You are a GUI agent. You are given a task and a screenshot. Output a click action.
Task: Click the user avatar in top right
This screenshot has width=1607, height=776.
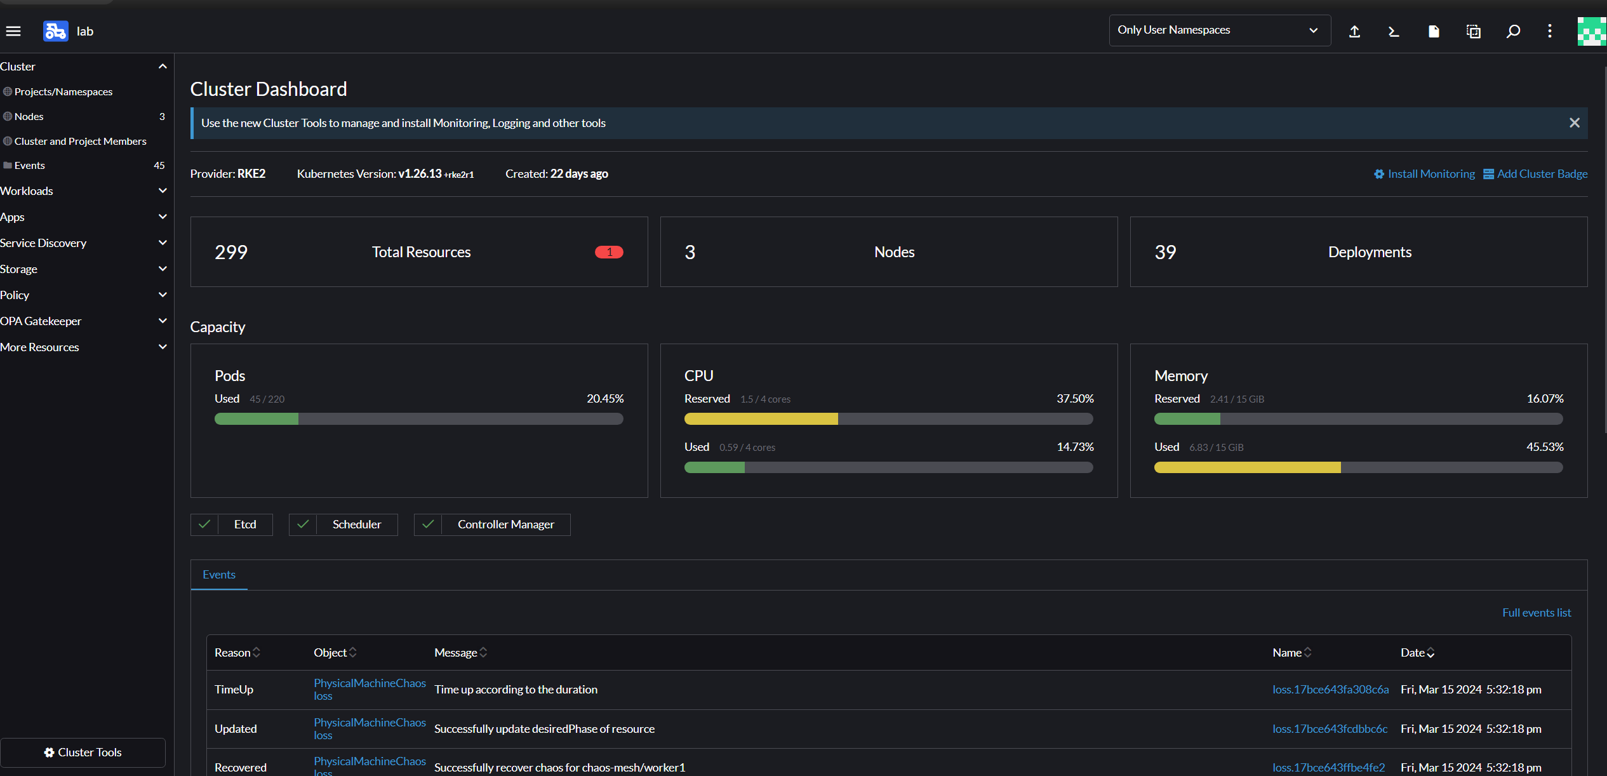pos(1591,31)
